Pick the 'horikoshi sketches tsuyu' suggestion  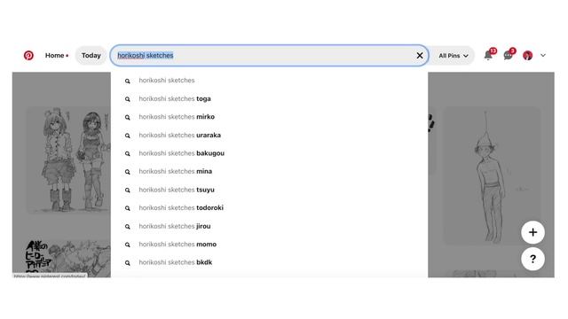tap(270, 190)
